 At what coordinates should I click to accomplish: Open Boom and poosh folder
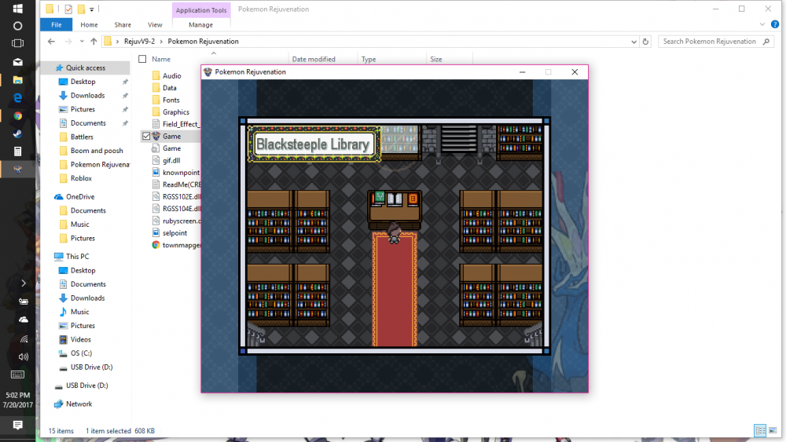tap(97, 151)
